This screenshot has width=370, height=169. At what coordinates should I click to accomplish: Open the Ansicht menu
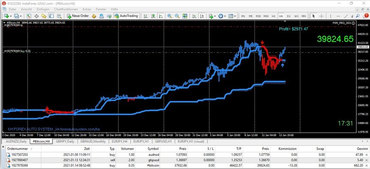tap(26, 9)
